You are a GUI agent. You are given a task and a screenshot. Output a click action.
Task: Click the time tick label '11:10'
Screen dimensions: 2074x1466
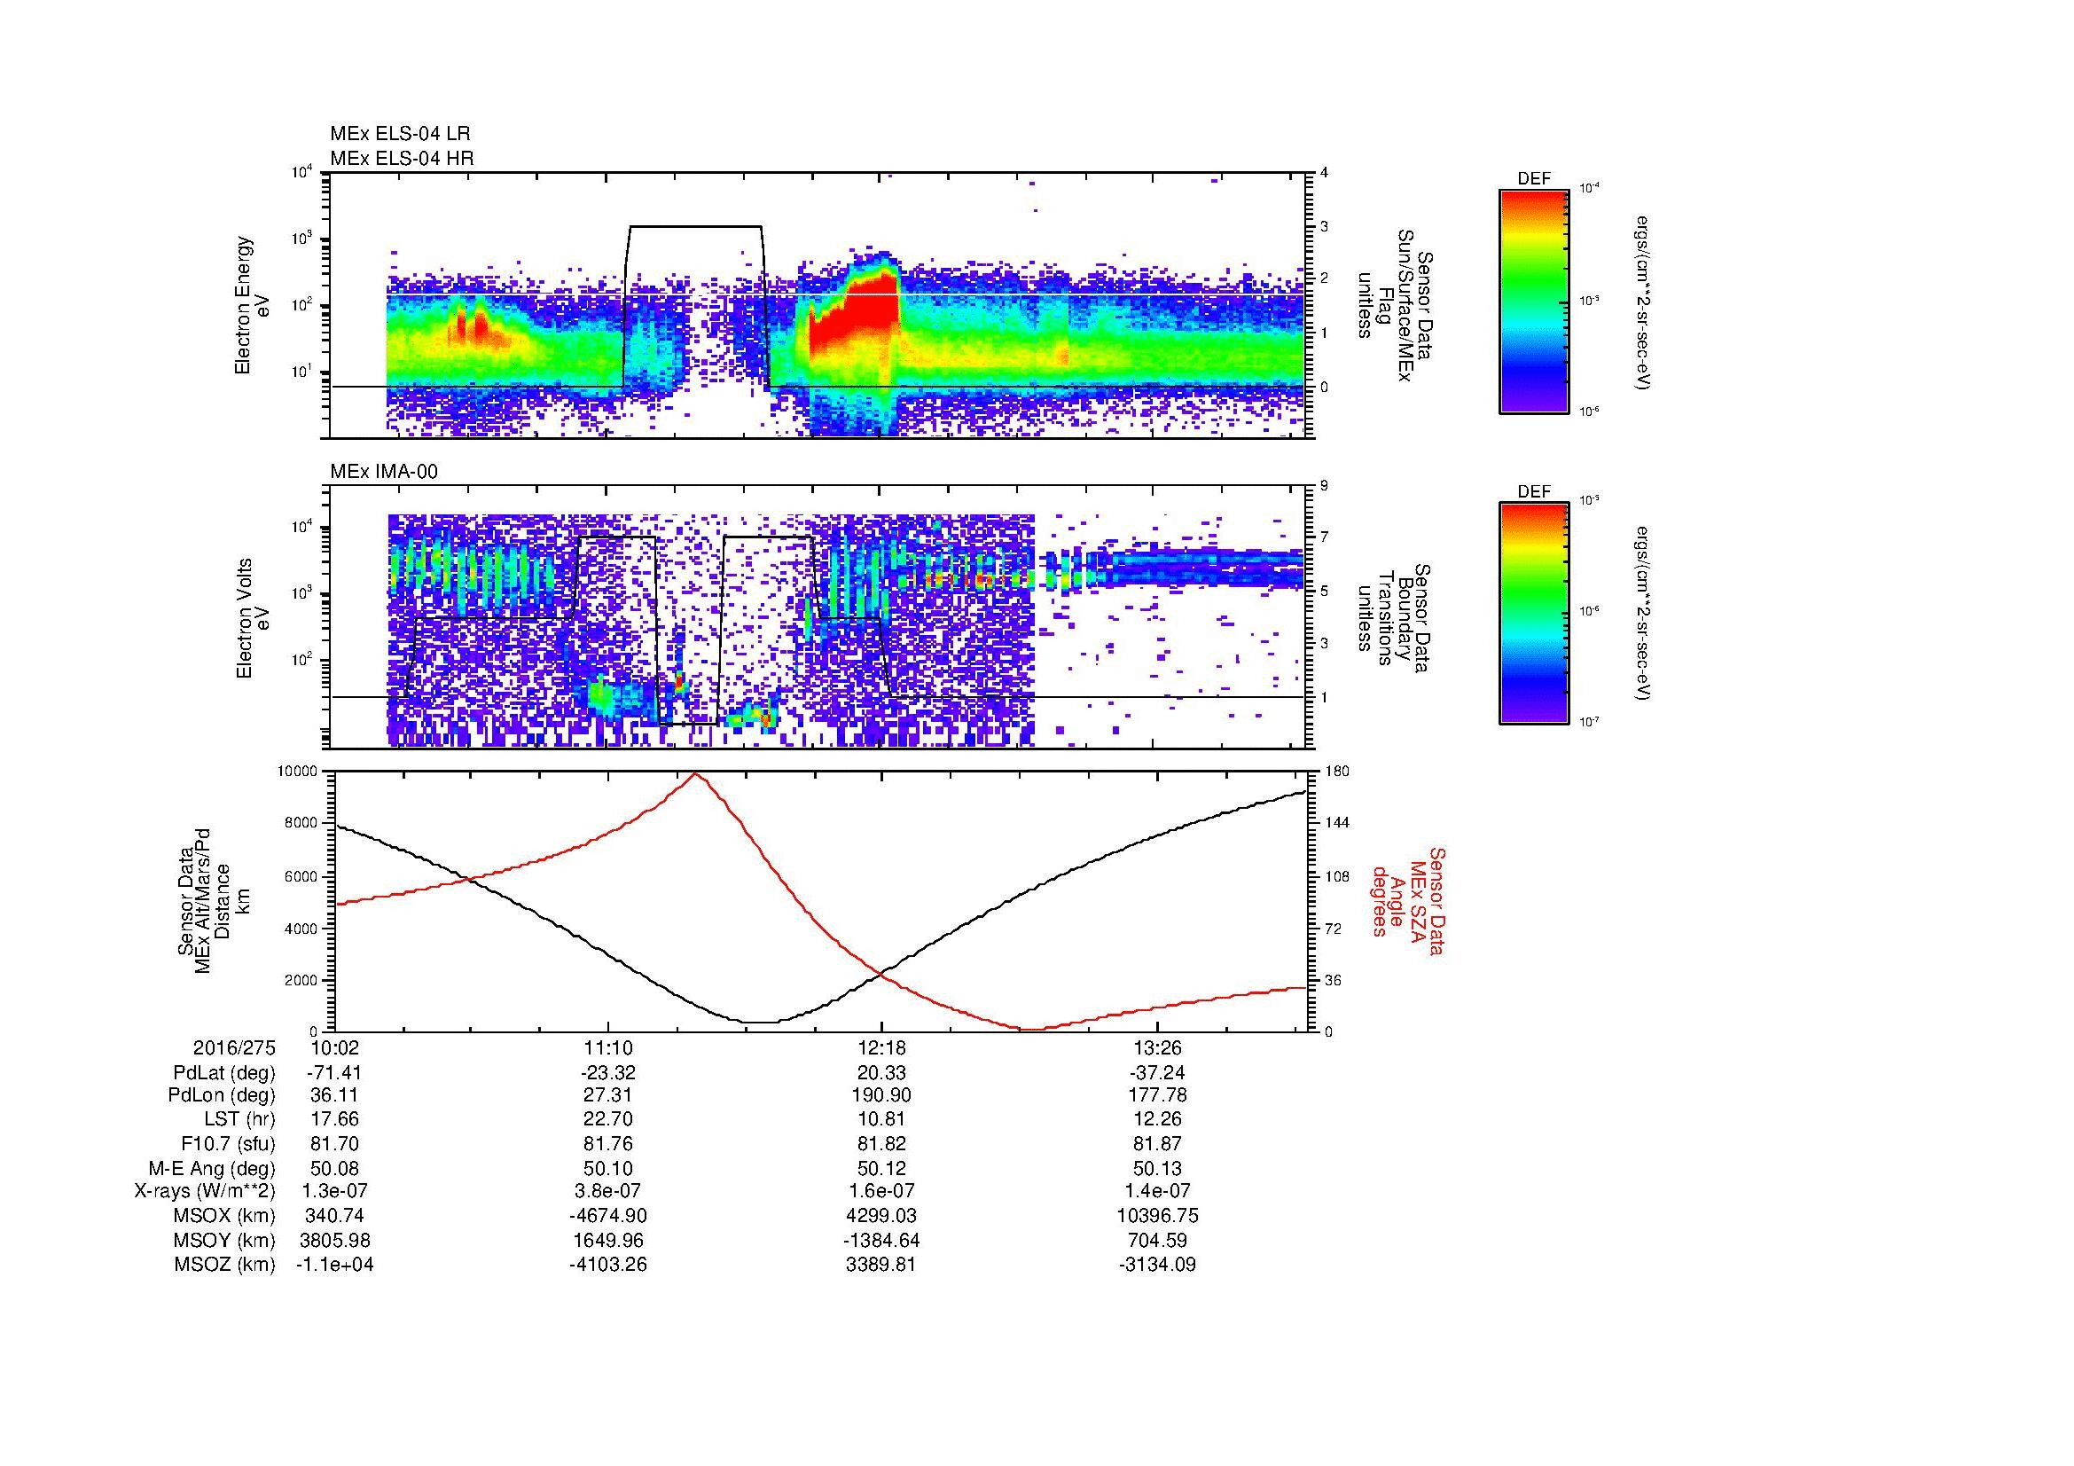tap(608, 1047)
